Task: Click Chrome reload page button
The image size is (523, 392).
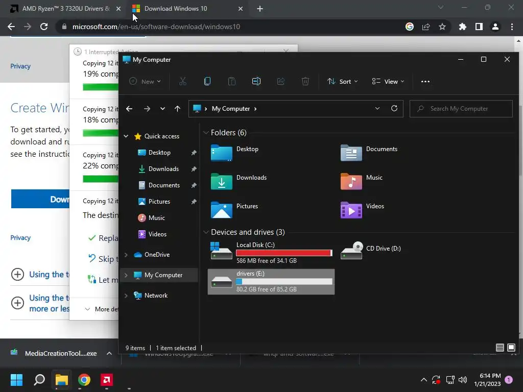Action: tap(44, 27)
